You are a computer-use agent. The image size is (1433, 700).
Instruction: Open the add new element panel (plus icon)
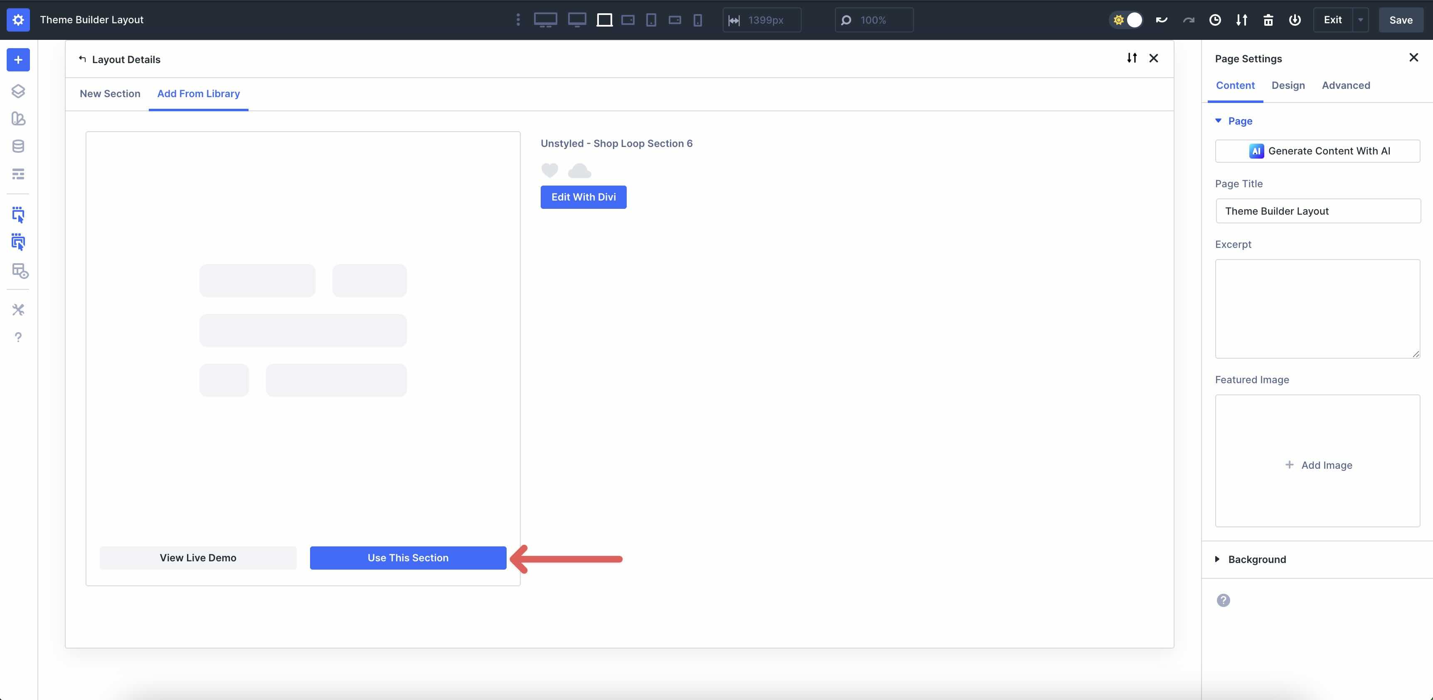pyautogui.click(x=18, y=59)
